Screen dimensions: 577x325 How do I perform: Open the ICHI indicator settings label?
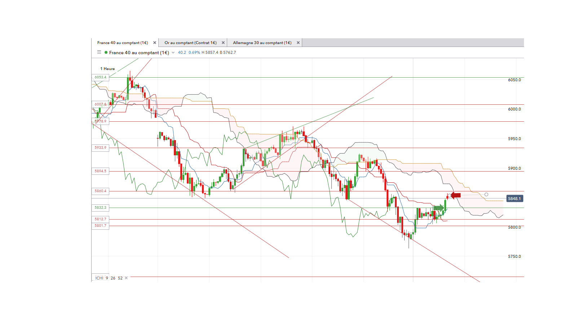pos(99,278)
